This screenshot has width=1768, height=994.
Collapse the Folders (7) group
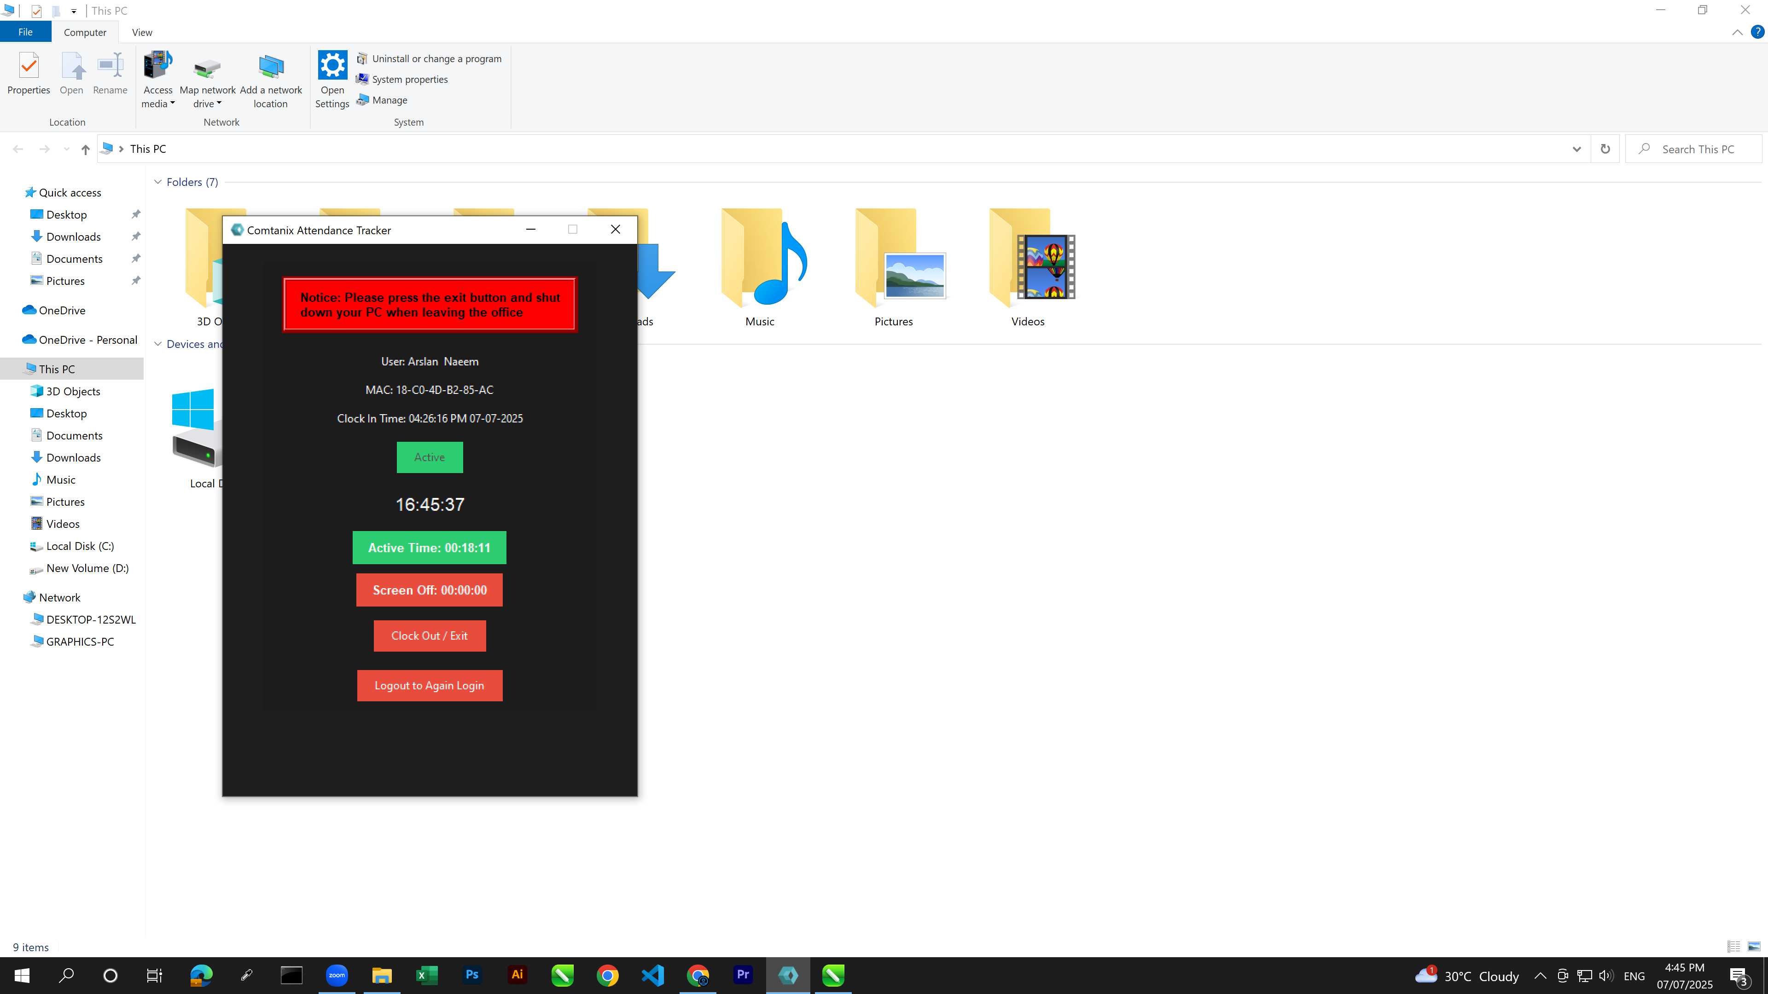click(x=158, y=183)
